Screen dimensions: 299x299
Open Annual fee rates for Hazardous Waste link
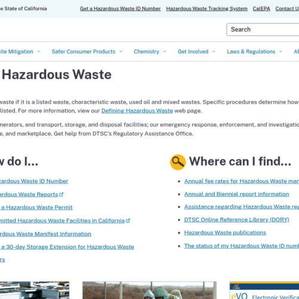(x=242, y=181)
